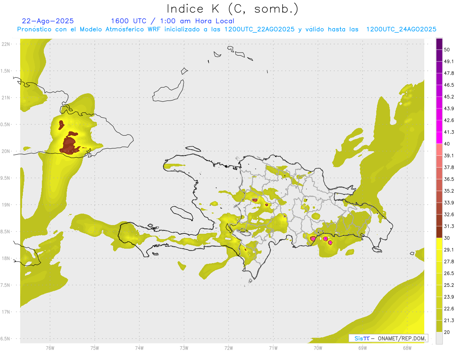This screenshot has width=457, height=353.
Task: Click the colorbar value "35.2"
Action: coord(449,191)
